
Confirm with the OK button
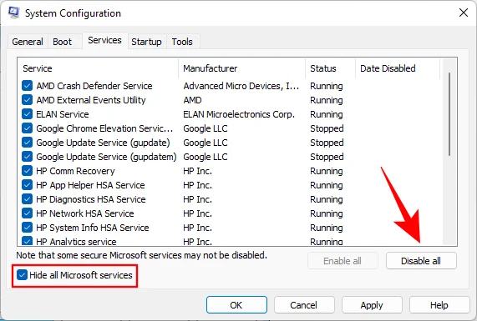236,305
